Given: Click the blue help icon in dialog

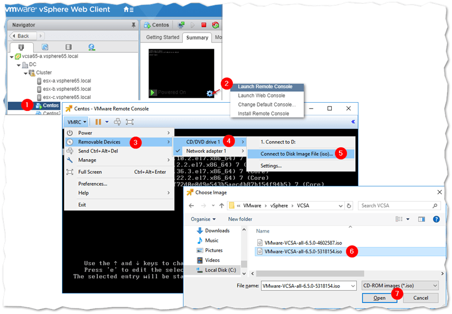Looking at the screenshot, I should pos(436,219).
